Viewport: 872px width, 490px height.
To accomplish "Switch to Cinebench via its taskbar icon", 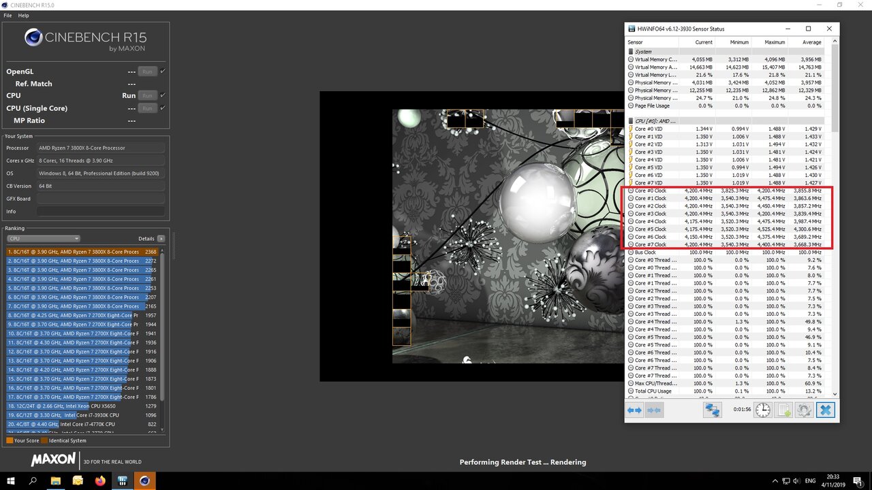I will pos(144,480).
